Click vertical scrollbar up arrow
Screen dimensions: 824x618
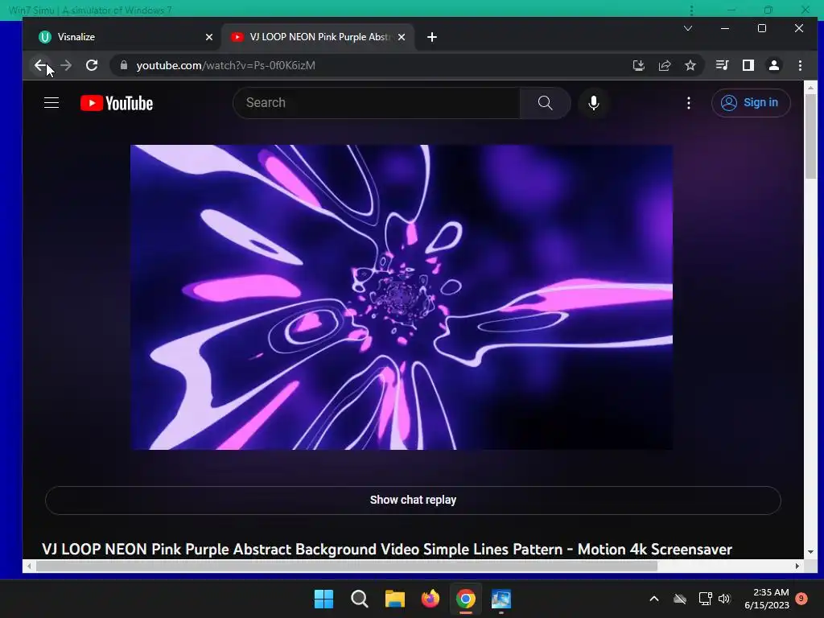(810, 88)
